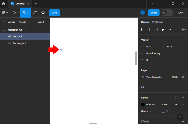Open the 400% zoom dropdown
This screenshot has width=188, height=124.
coord(182,13)
